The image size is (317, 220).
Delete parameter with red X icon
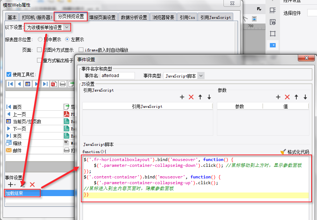(287, 97)
